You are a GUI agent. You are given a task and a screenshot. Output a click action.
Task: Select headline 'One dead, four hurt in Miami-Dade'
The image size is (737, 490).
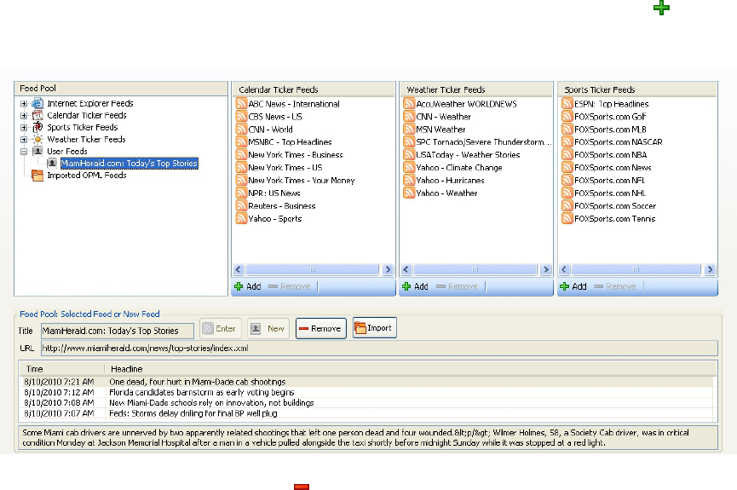point(367,382)
